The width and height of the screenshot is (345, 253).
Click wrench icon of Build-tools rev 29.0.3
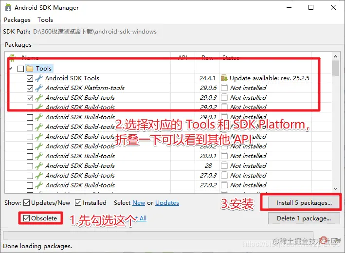tap(39, 98)
